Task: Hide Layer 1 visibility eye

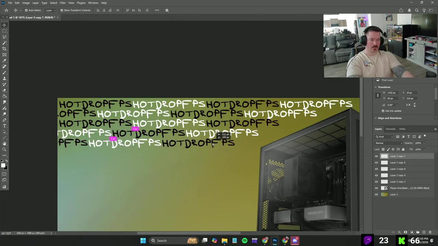Action: tap(376, 194)
